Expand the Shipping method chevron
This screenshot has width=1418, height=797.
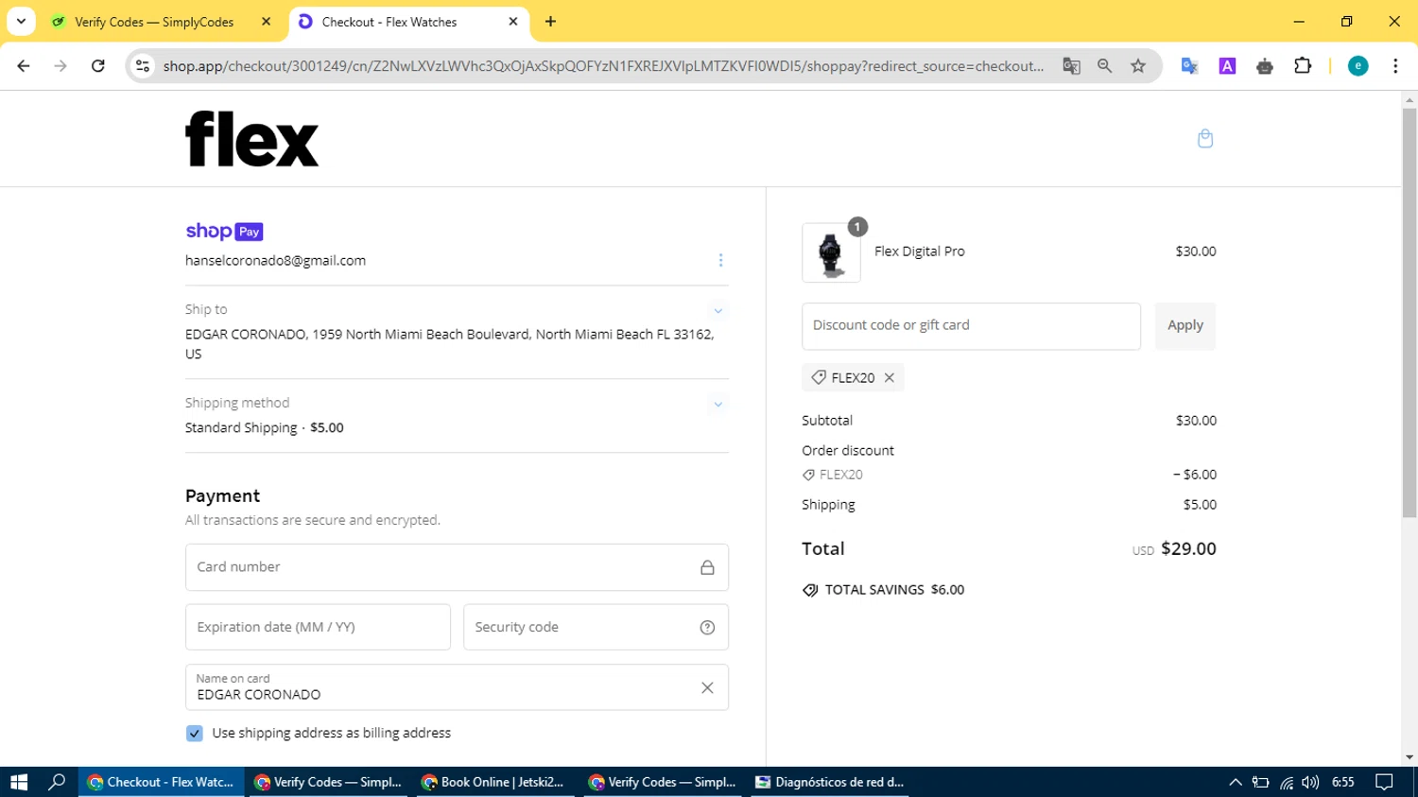718,404
